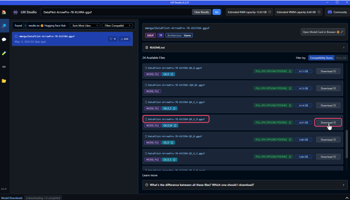Viewport: 350px width, 200px height.
Task: Open the Model Downloads panel at bottom
Action: pyautogui.click(x=12, y=198)
